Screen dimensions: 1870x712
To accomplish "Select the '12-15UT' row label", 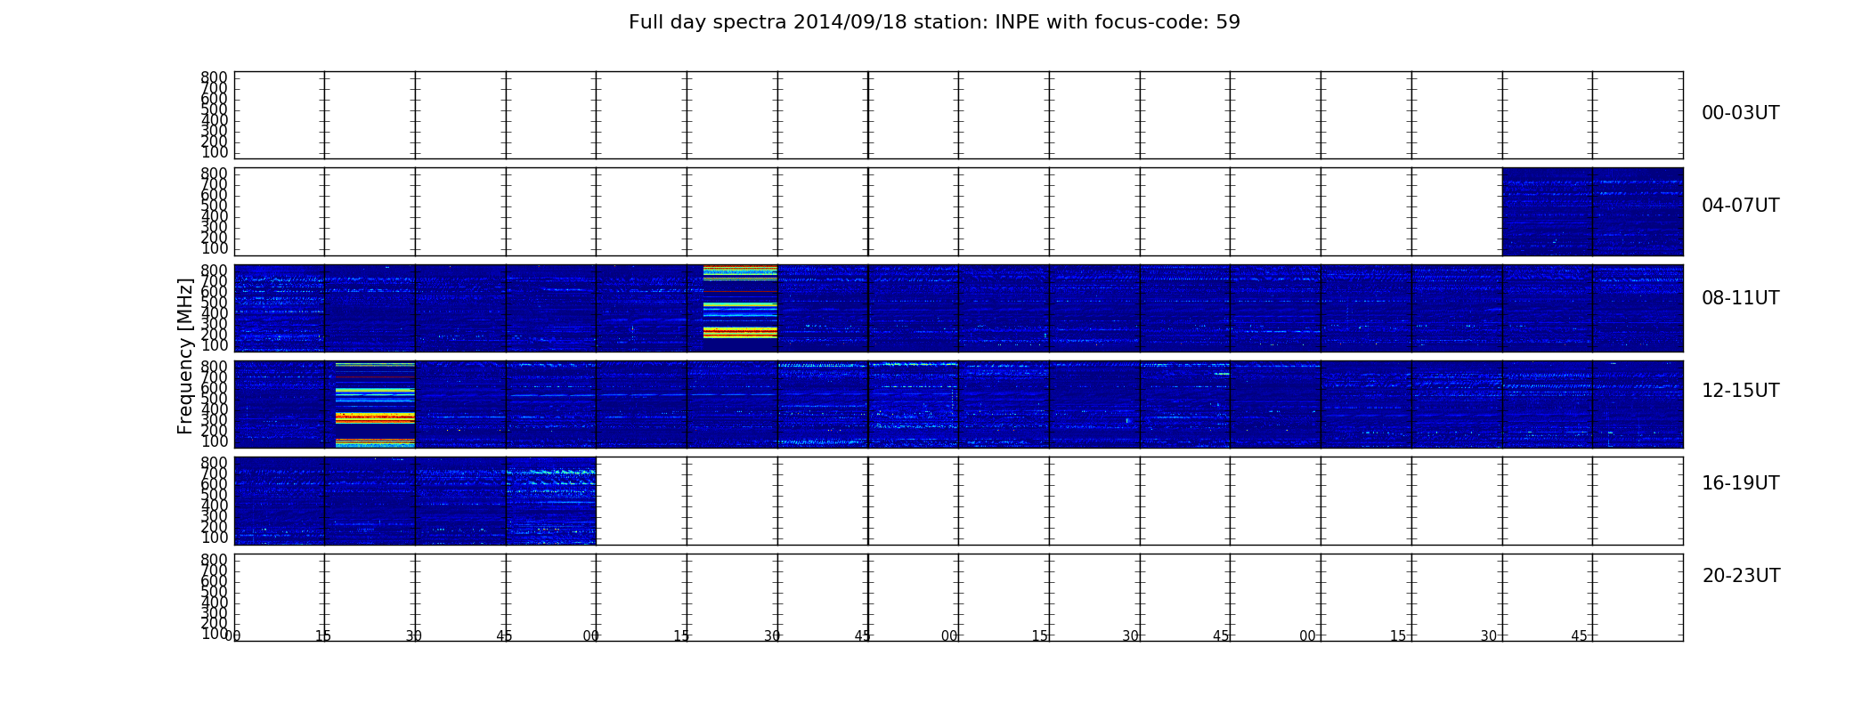I will click(x=1740, y=391).
